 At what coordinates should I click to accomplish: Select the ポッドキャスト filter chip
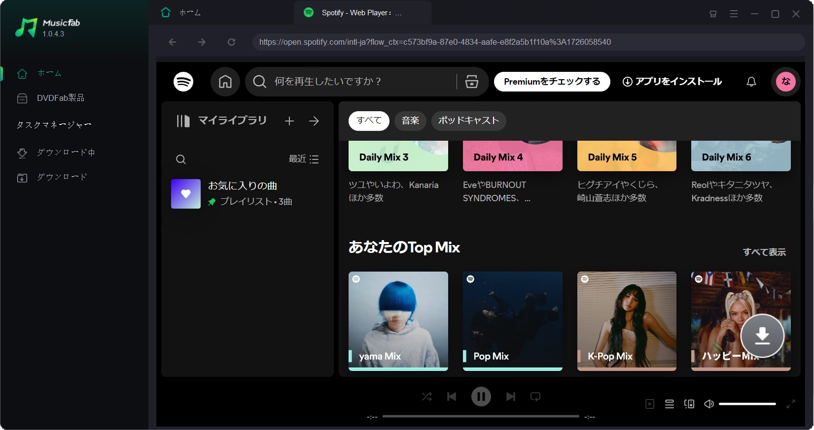tap(468, 121)
